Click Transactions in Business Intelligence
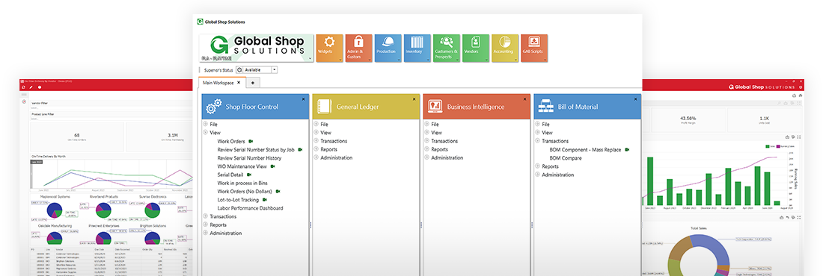The width and height of the screenshot is (823, 276). pos(444,141)
